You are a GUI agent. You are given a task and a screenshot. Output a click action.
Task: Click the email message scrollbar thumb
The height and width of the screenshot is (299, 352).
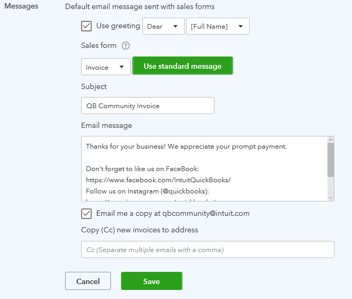(331, 160)
